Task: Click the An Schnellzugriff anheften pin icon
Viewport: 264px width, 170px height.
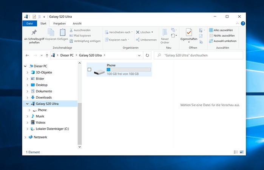Action: (x=34, y=32)
